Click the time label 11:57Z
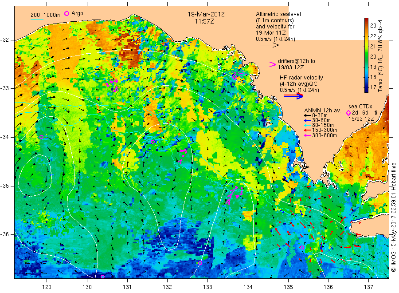 (204, 22)
